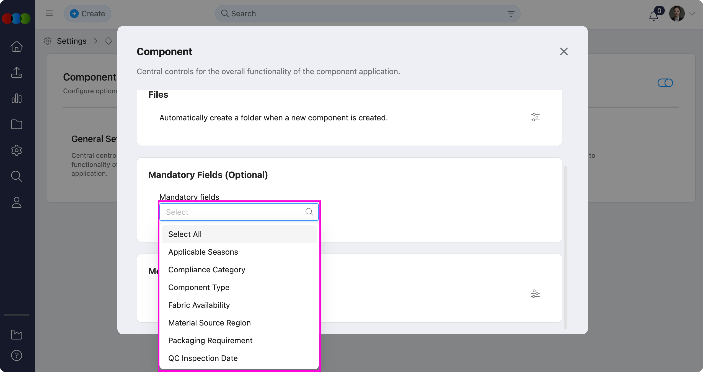
Task: Open the bar chart analytics icon
Action: click(x=17, y=99)
